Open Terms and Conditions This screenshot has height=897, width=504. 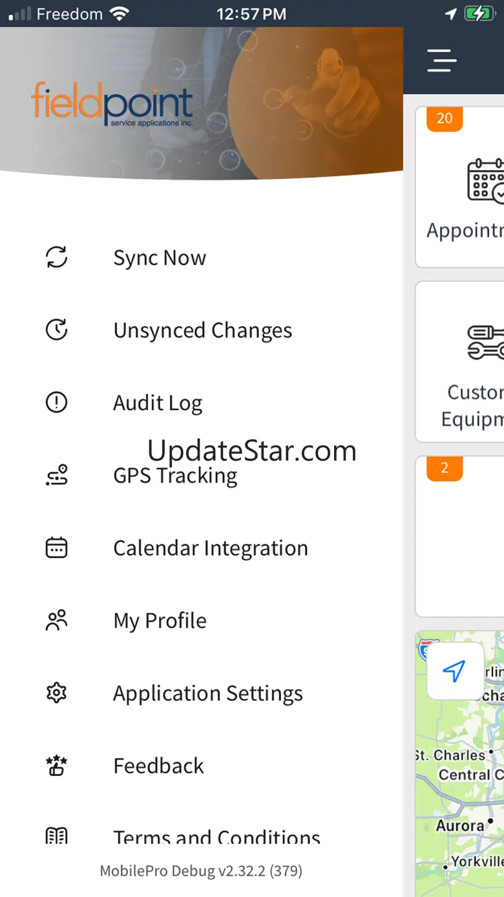point(216,837)
